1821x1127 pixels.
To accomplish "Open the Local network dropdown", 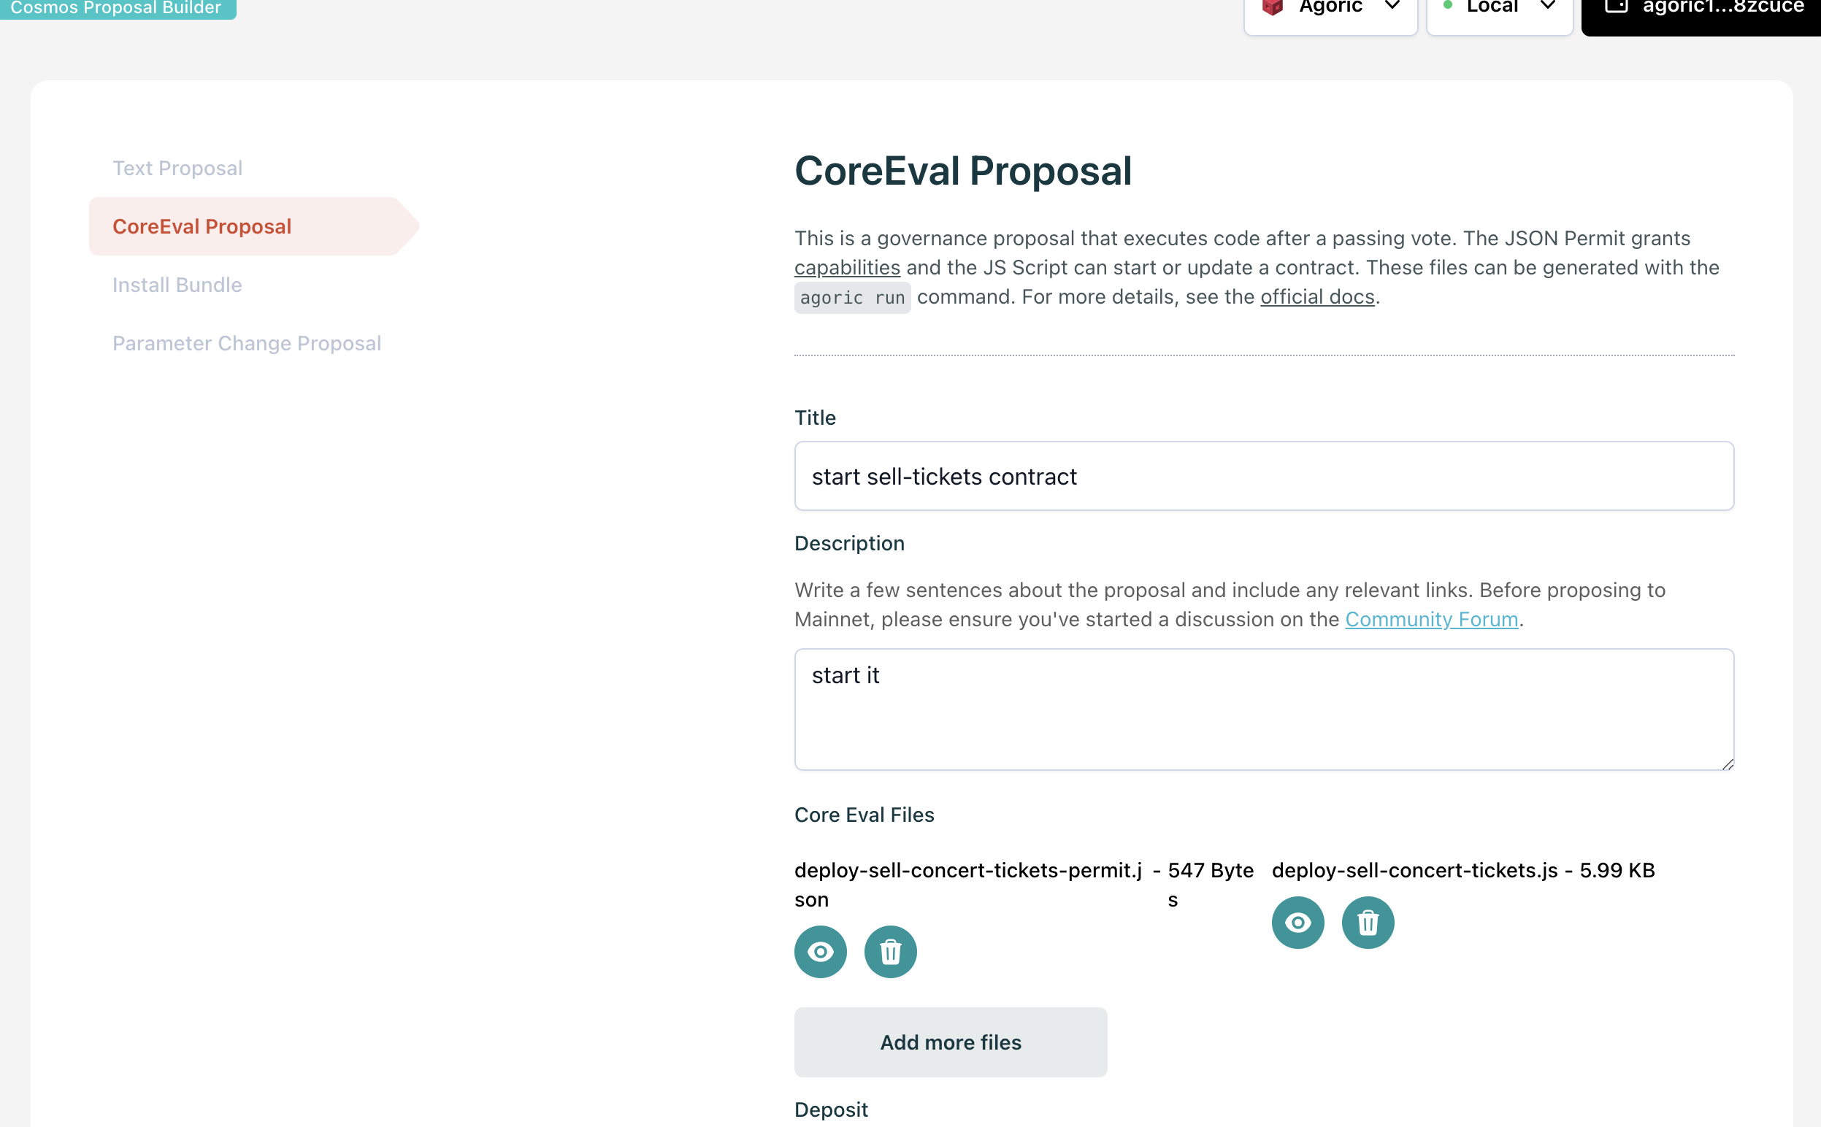I will click(1546, 7).
